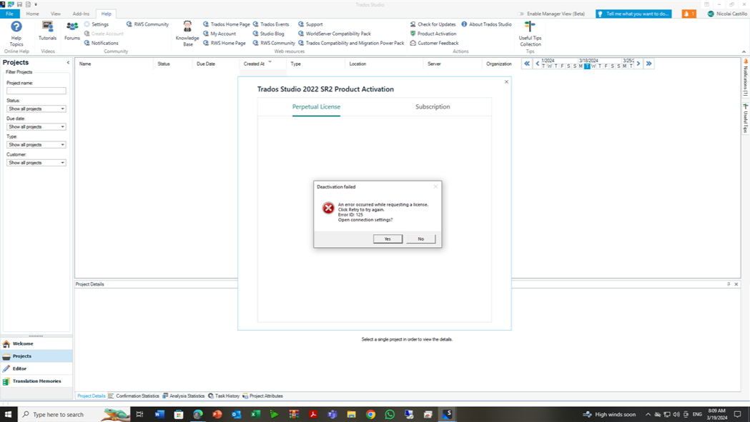
Task: Open Support web resource
Action: [310, 24]
